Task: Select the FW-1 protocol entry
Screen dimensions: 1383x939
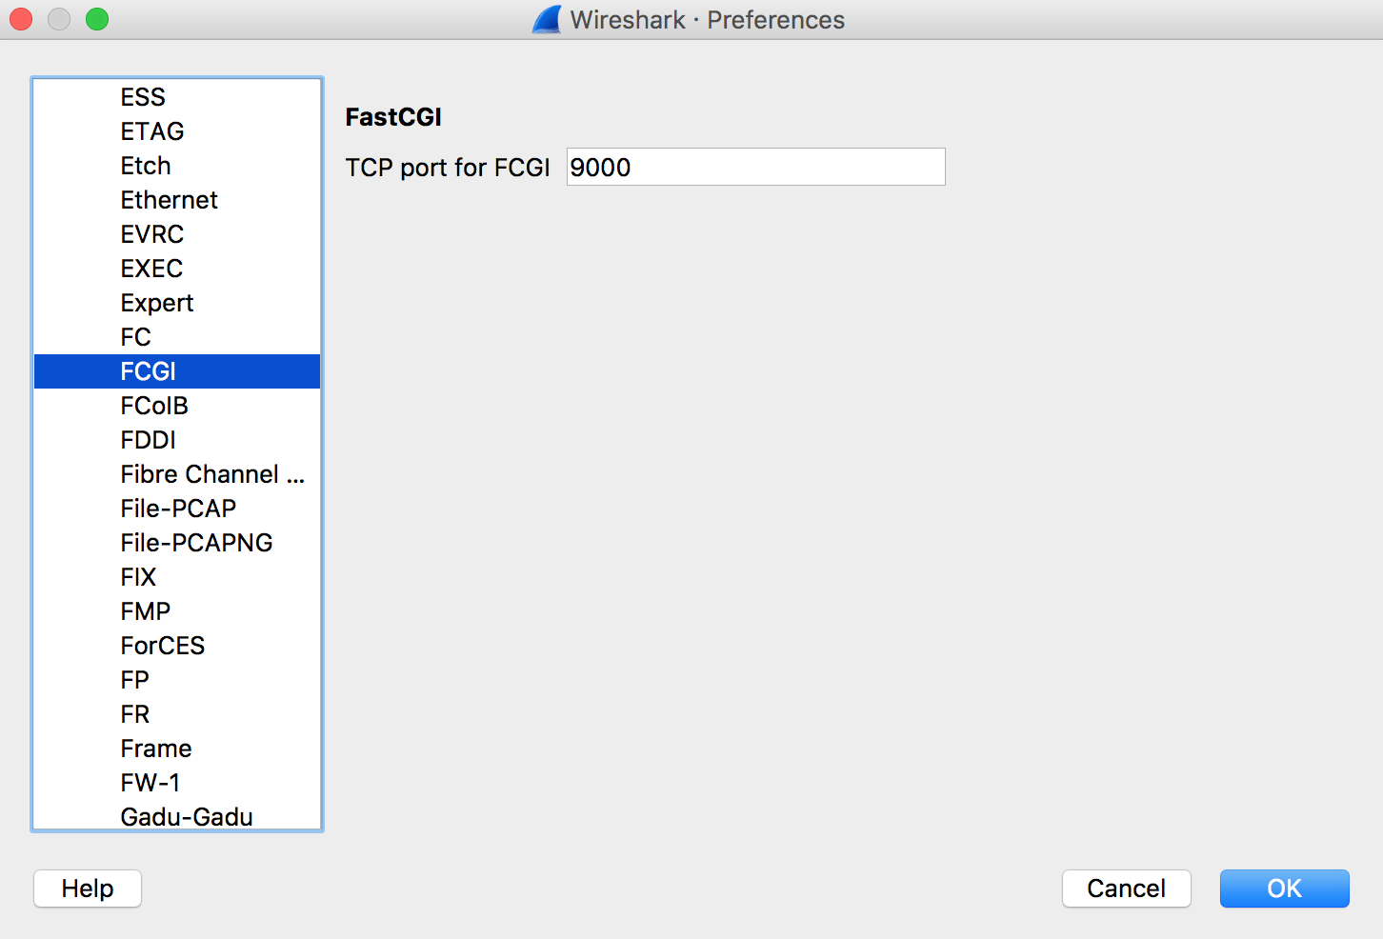Action: (x=150, y=782)
